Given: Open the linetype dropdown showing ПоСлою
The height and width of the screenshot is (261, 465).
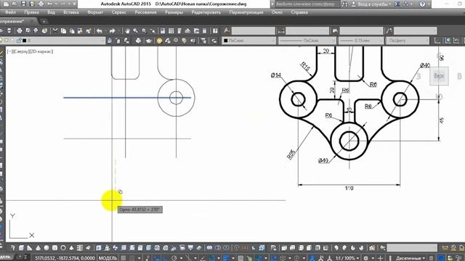Looking at the screenshot, I should pyautogui.click(x=307, y=41).
